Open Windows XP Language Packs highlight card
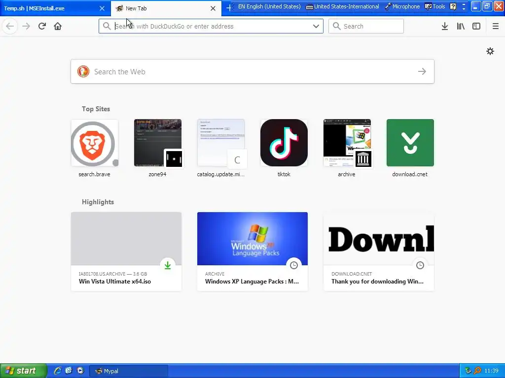This screenshot has width=505, height=378. click(x=252, y=252)
